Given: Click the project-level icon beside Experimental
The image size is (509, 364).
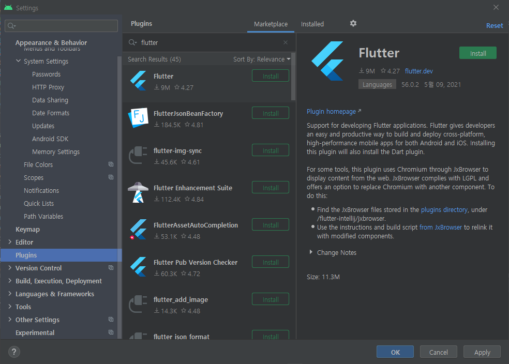Looking at the screenshot, I should tap(111, 332).
